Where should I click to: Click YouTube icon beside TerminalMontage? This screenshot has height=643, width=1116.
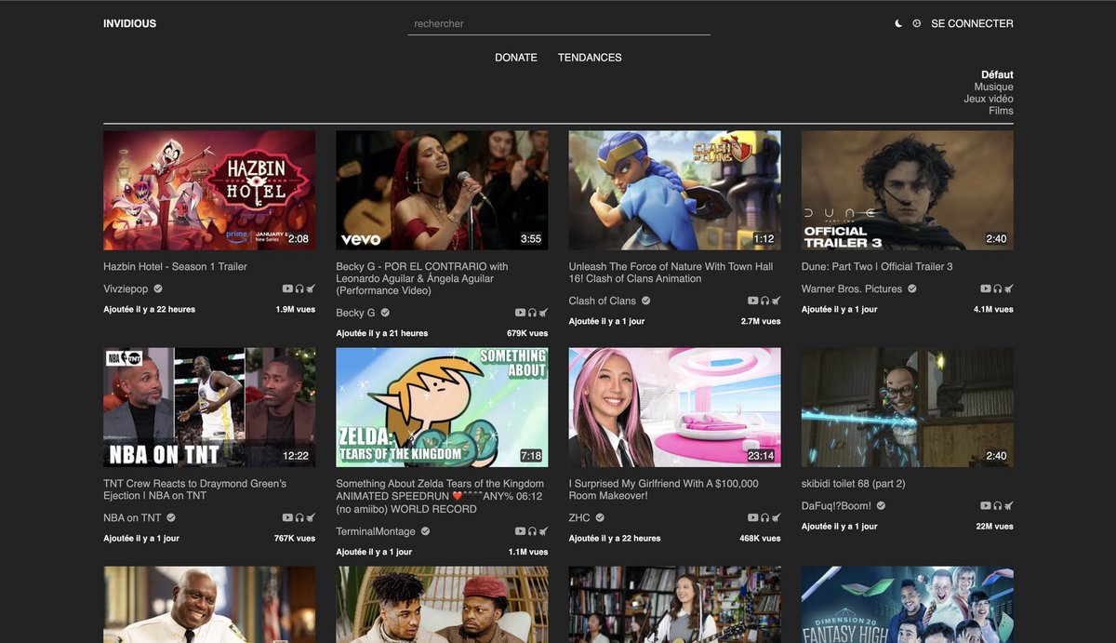click(520, 532)
